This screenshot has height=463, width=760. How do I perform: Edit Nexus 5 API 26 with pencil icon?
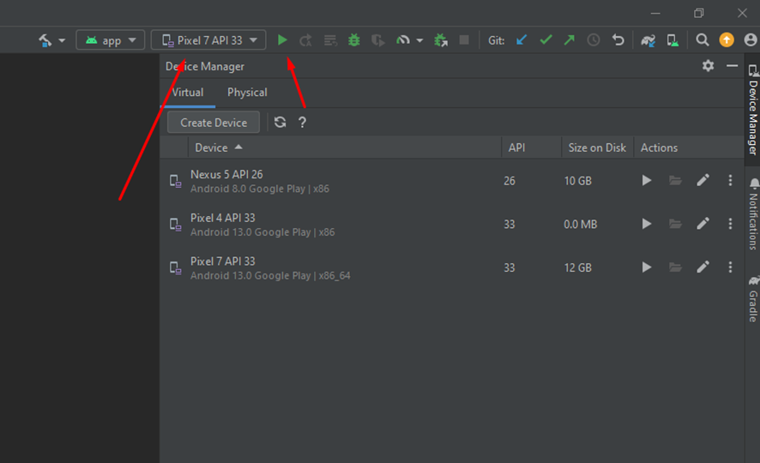click(703, 180)
